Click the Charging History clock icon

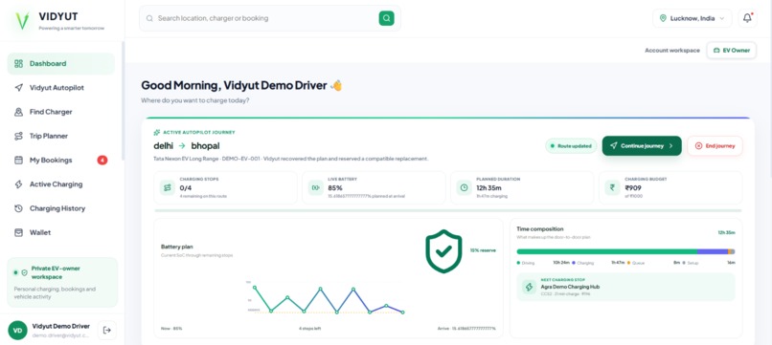19,208
